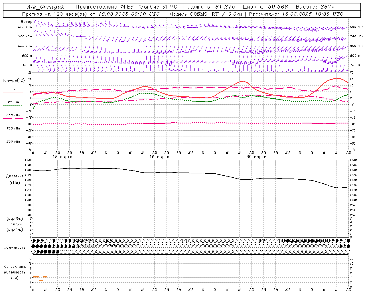Click the "18 марта" date label

[x=63, y=157]
